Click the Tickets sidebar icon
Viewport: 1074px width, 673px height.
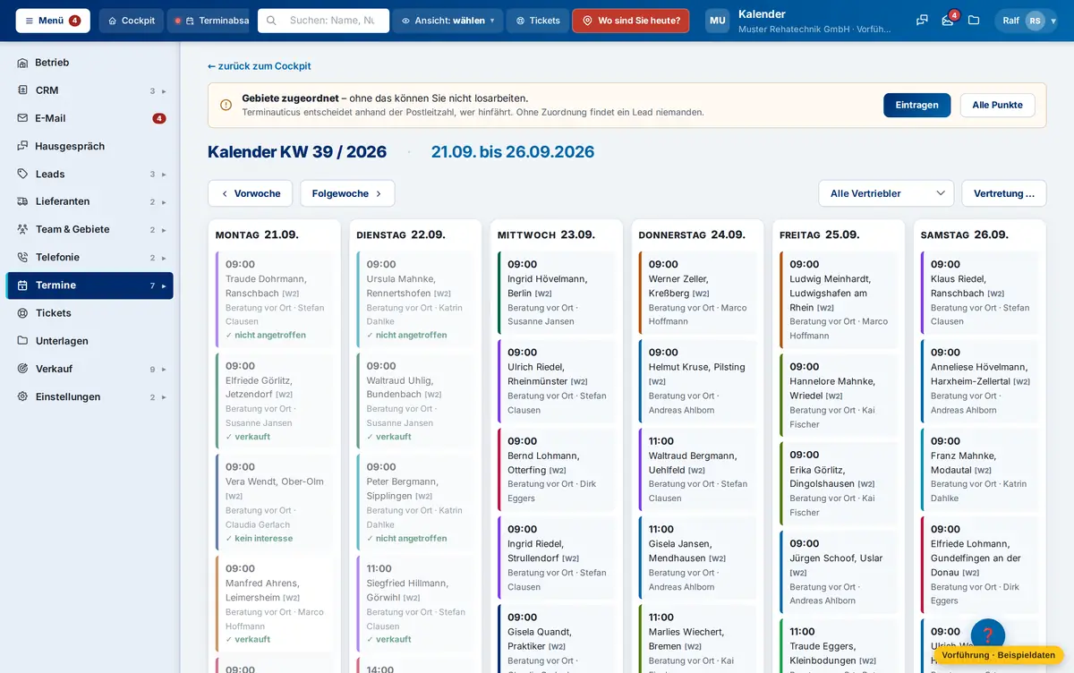click(22, 313)
